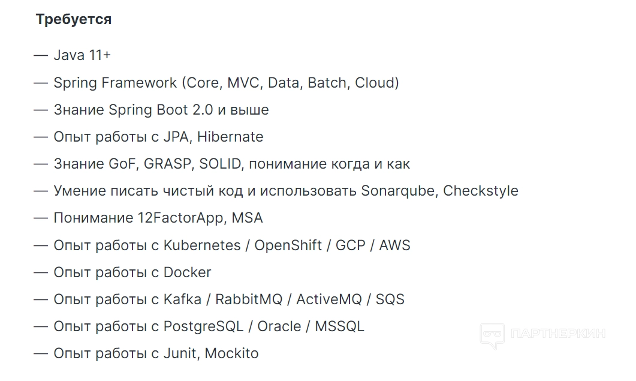Click the word Hibernate
The image size is (636, 381).
click(x=230, y=137)
